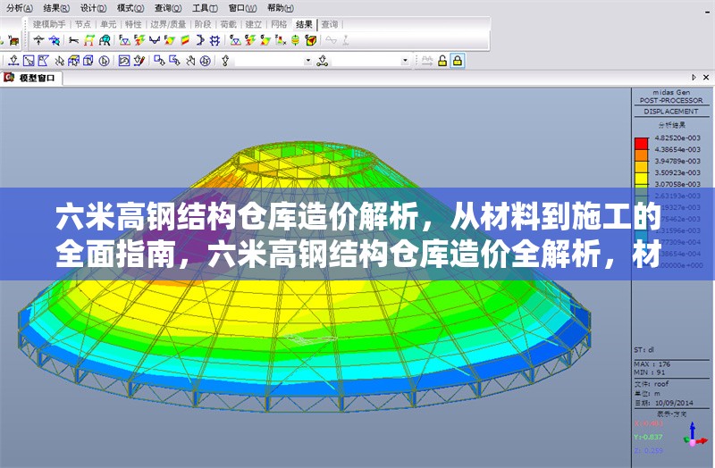Switch to the 建立 toolbar tab
Viewport: 715px width, 468px height.
pos(254,24)
